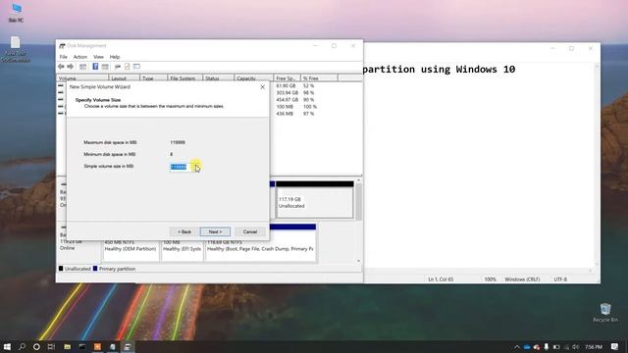The width and height of the screenshot is (628, 353).
Task: Select the 436 MB free space cell
Action: tap(285, 114)
